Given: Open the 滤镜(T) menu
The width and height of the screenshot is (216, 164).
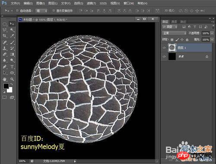Looking at the screenshot, I should click(91, 3).
